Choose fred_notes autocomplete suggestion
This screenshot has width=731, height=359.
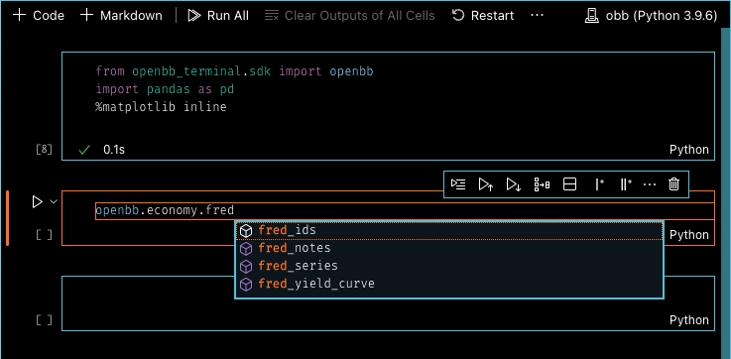[449, 248]
